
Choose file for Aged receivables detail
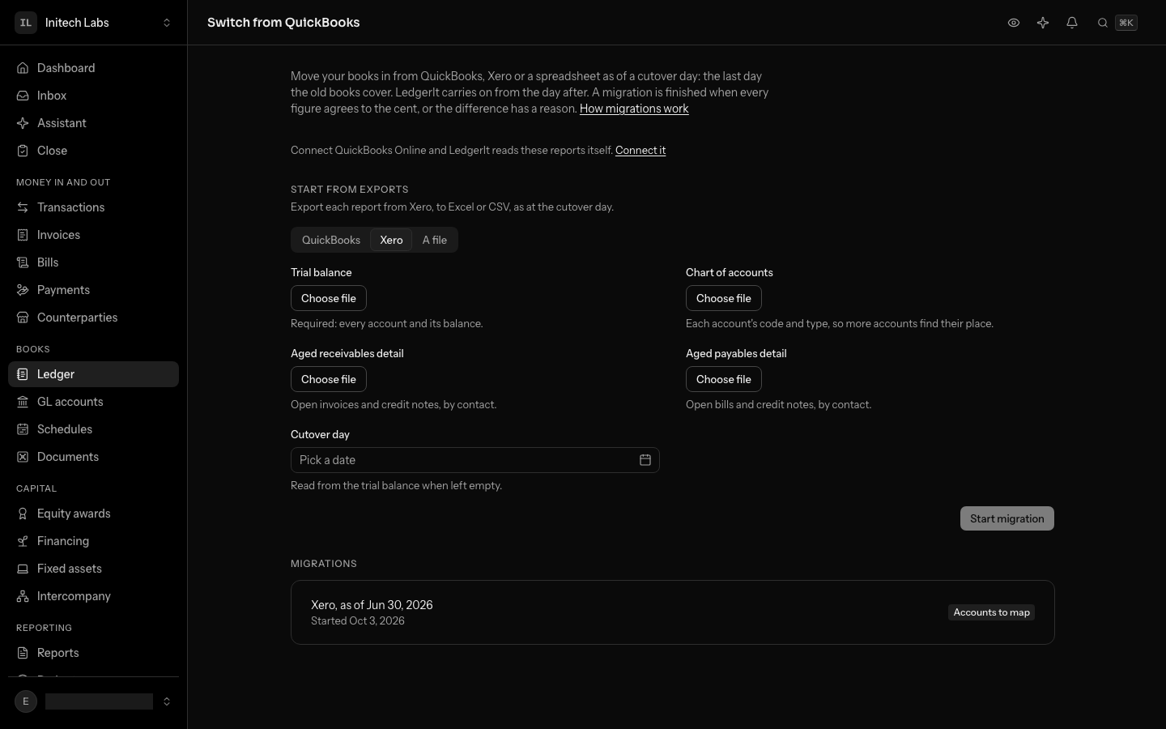click(x=329, y=379)
